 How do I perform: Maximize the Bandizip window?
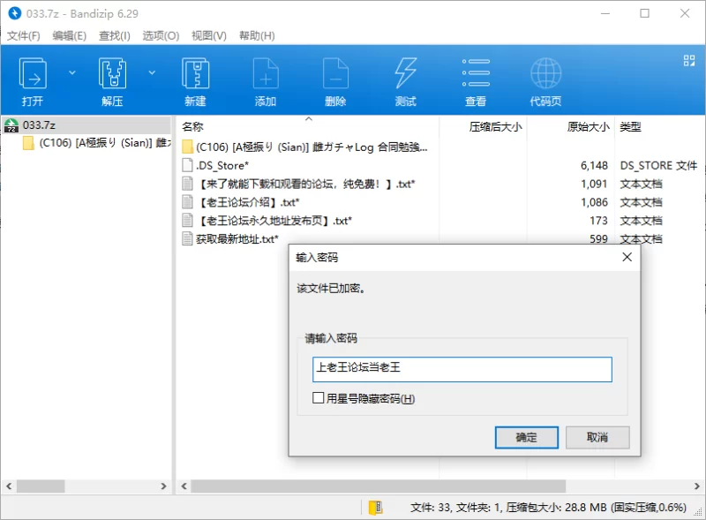point(645,13)
